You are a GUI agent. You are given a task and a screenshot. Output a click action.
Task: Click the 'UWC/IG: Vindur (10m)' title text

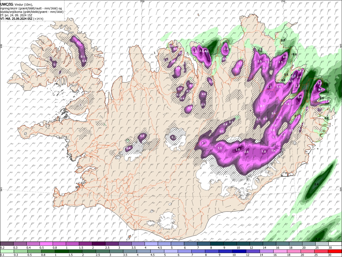pyautogui.click(x=17, y=4)
